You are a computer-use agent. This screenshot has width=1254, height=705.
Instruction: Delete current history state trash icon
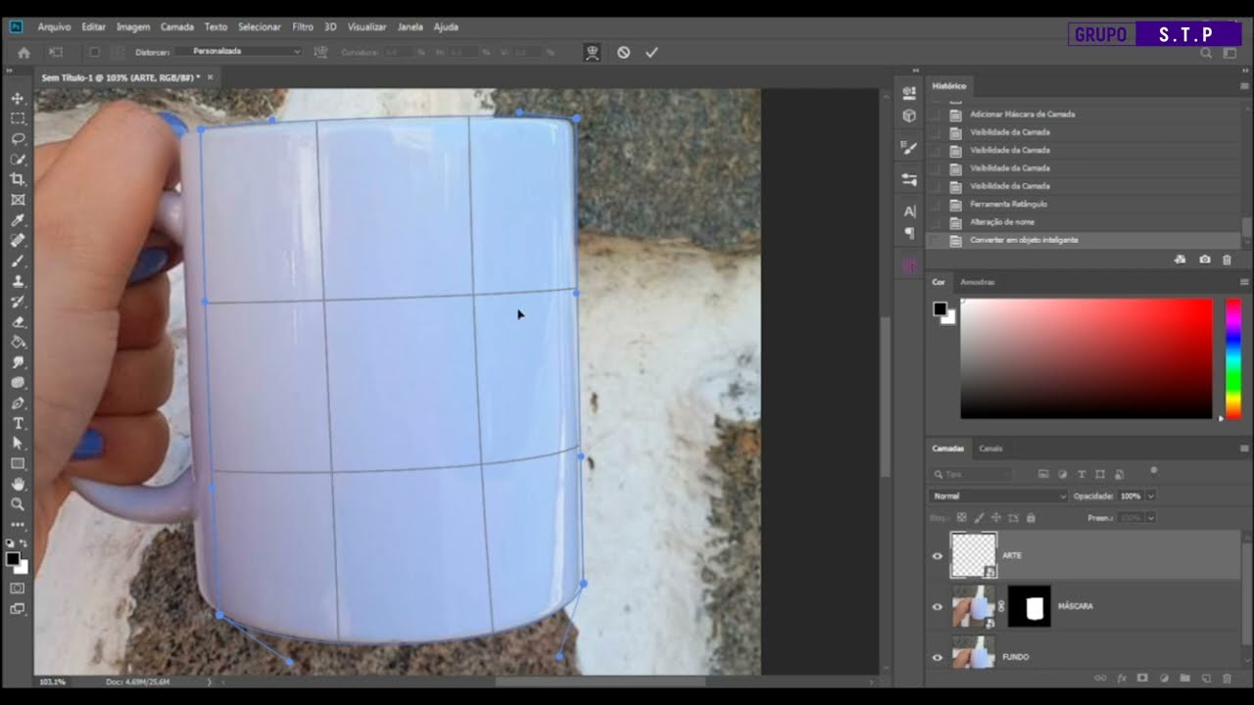click(x=1227, y=259)
